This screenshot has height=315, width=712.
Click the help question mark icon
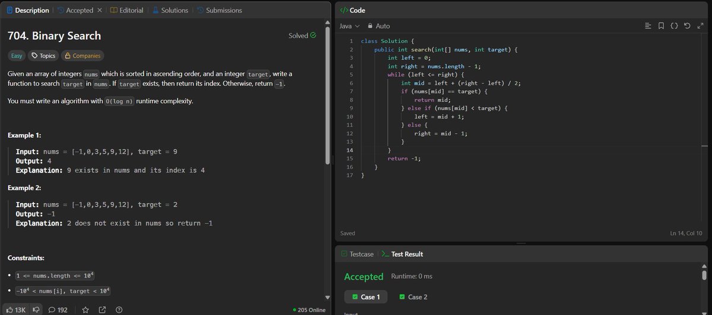click(119, 309)
